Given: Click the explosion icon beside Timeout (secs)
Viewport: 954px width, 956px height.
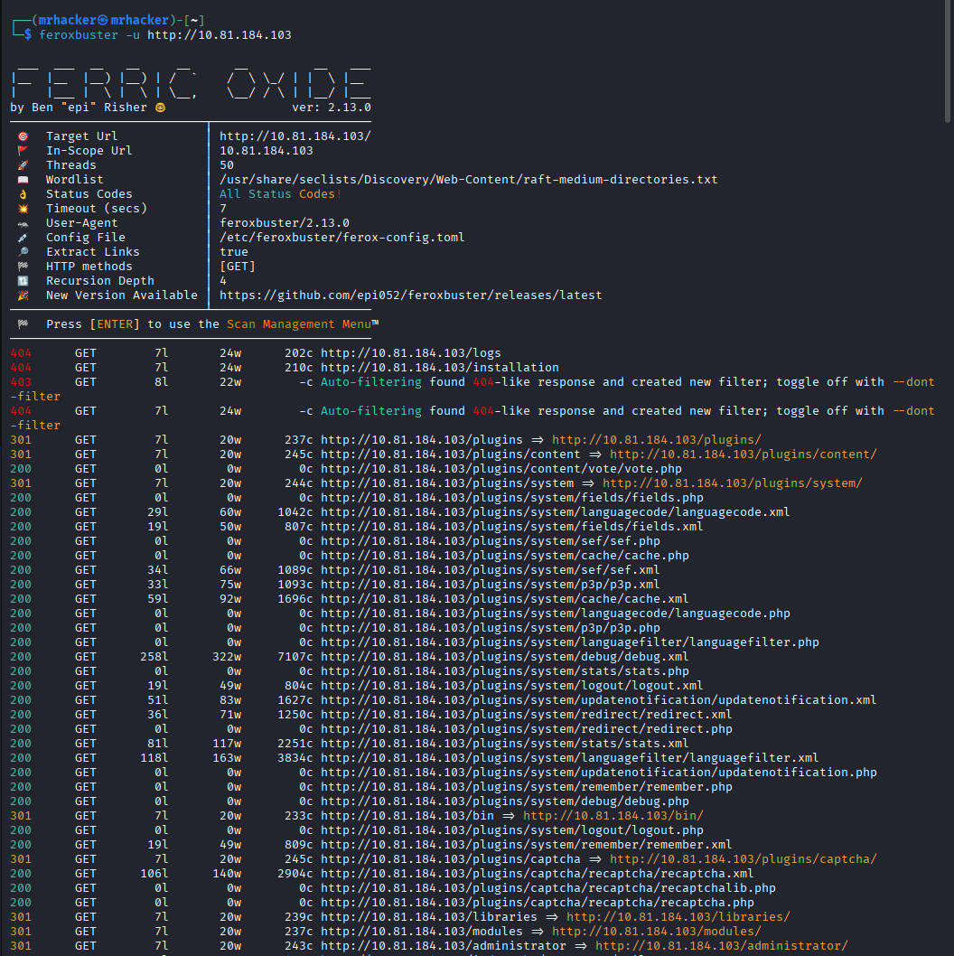Looking at the screenshot, I should tap(23, 209).
